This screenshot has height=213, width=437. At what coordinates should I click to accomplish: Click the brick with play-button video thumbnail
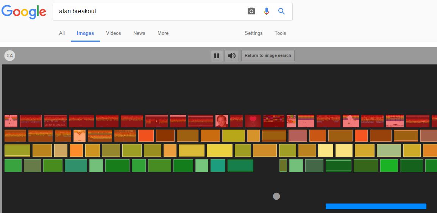tap(157, 121)
